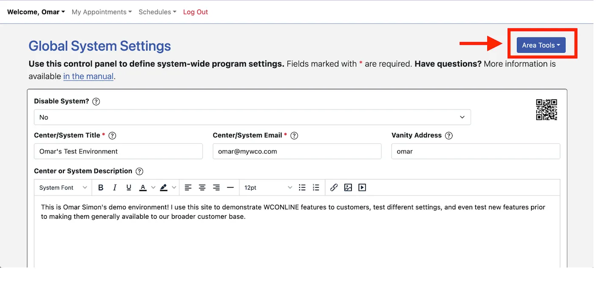The width and height of the screenshot is (596, 284).
Task: Insert media video into description
Action: (x=362, y=187)
